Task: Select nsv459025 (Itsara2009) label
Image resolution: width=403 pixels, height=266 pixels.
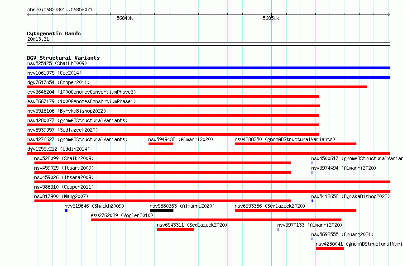Action: pyautogui.click(x=64, y=168)
